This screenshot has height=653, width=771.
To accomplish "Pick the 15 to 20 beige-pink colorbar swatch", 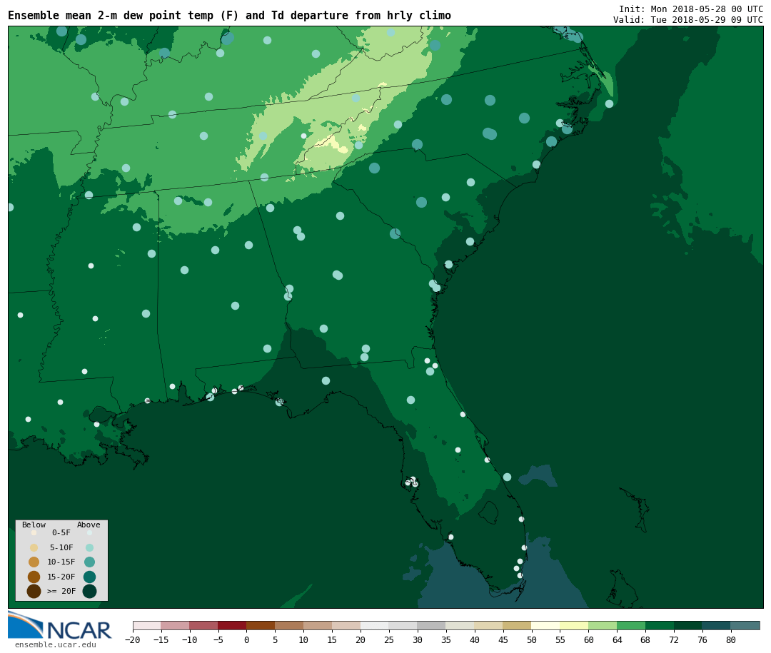I will [347, 625].
